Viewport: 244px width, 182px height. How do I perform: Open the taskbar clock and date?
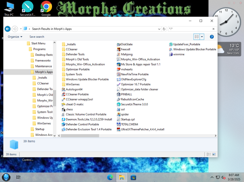pos(234,177)
